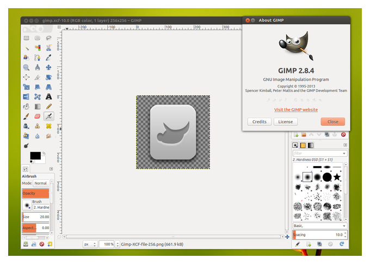This screenshot has width=370, height=264.
Task: Click the brushes filter field
Action: (320, 154)
